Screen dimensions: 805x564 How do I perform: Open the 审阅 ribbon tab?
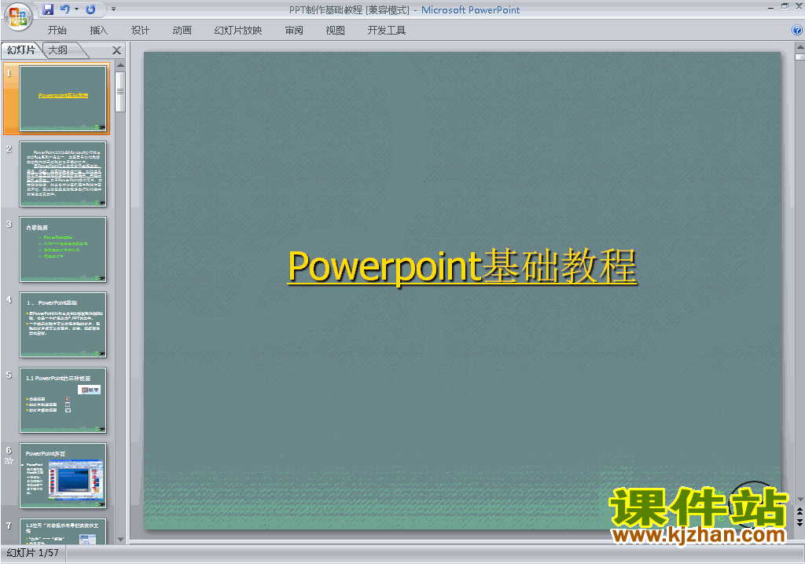[294, 31]
